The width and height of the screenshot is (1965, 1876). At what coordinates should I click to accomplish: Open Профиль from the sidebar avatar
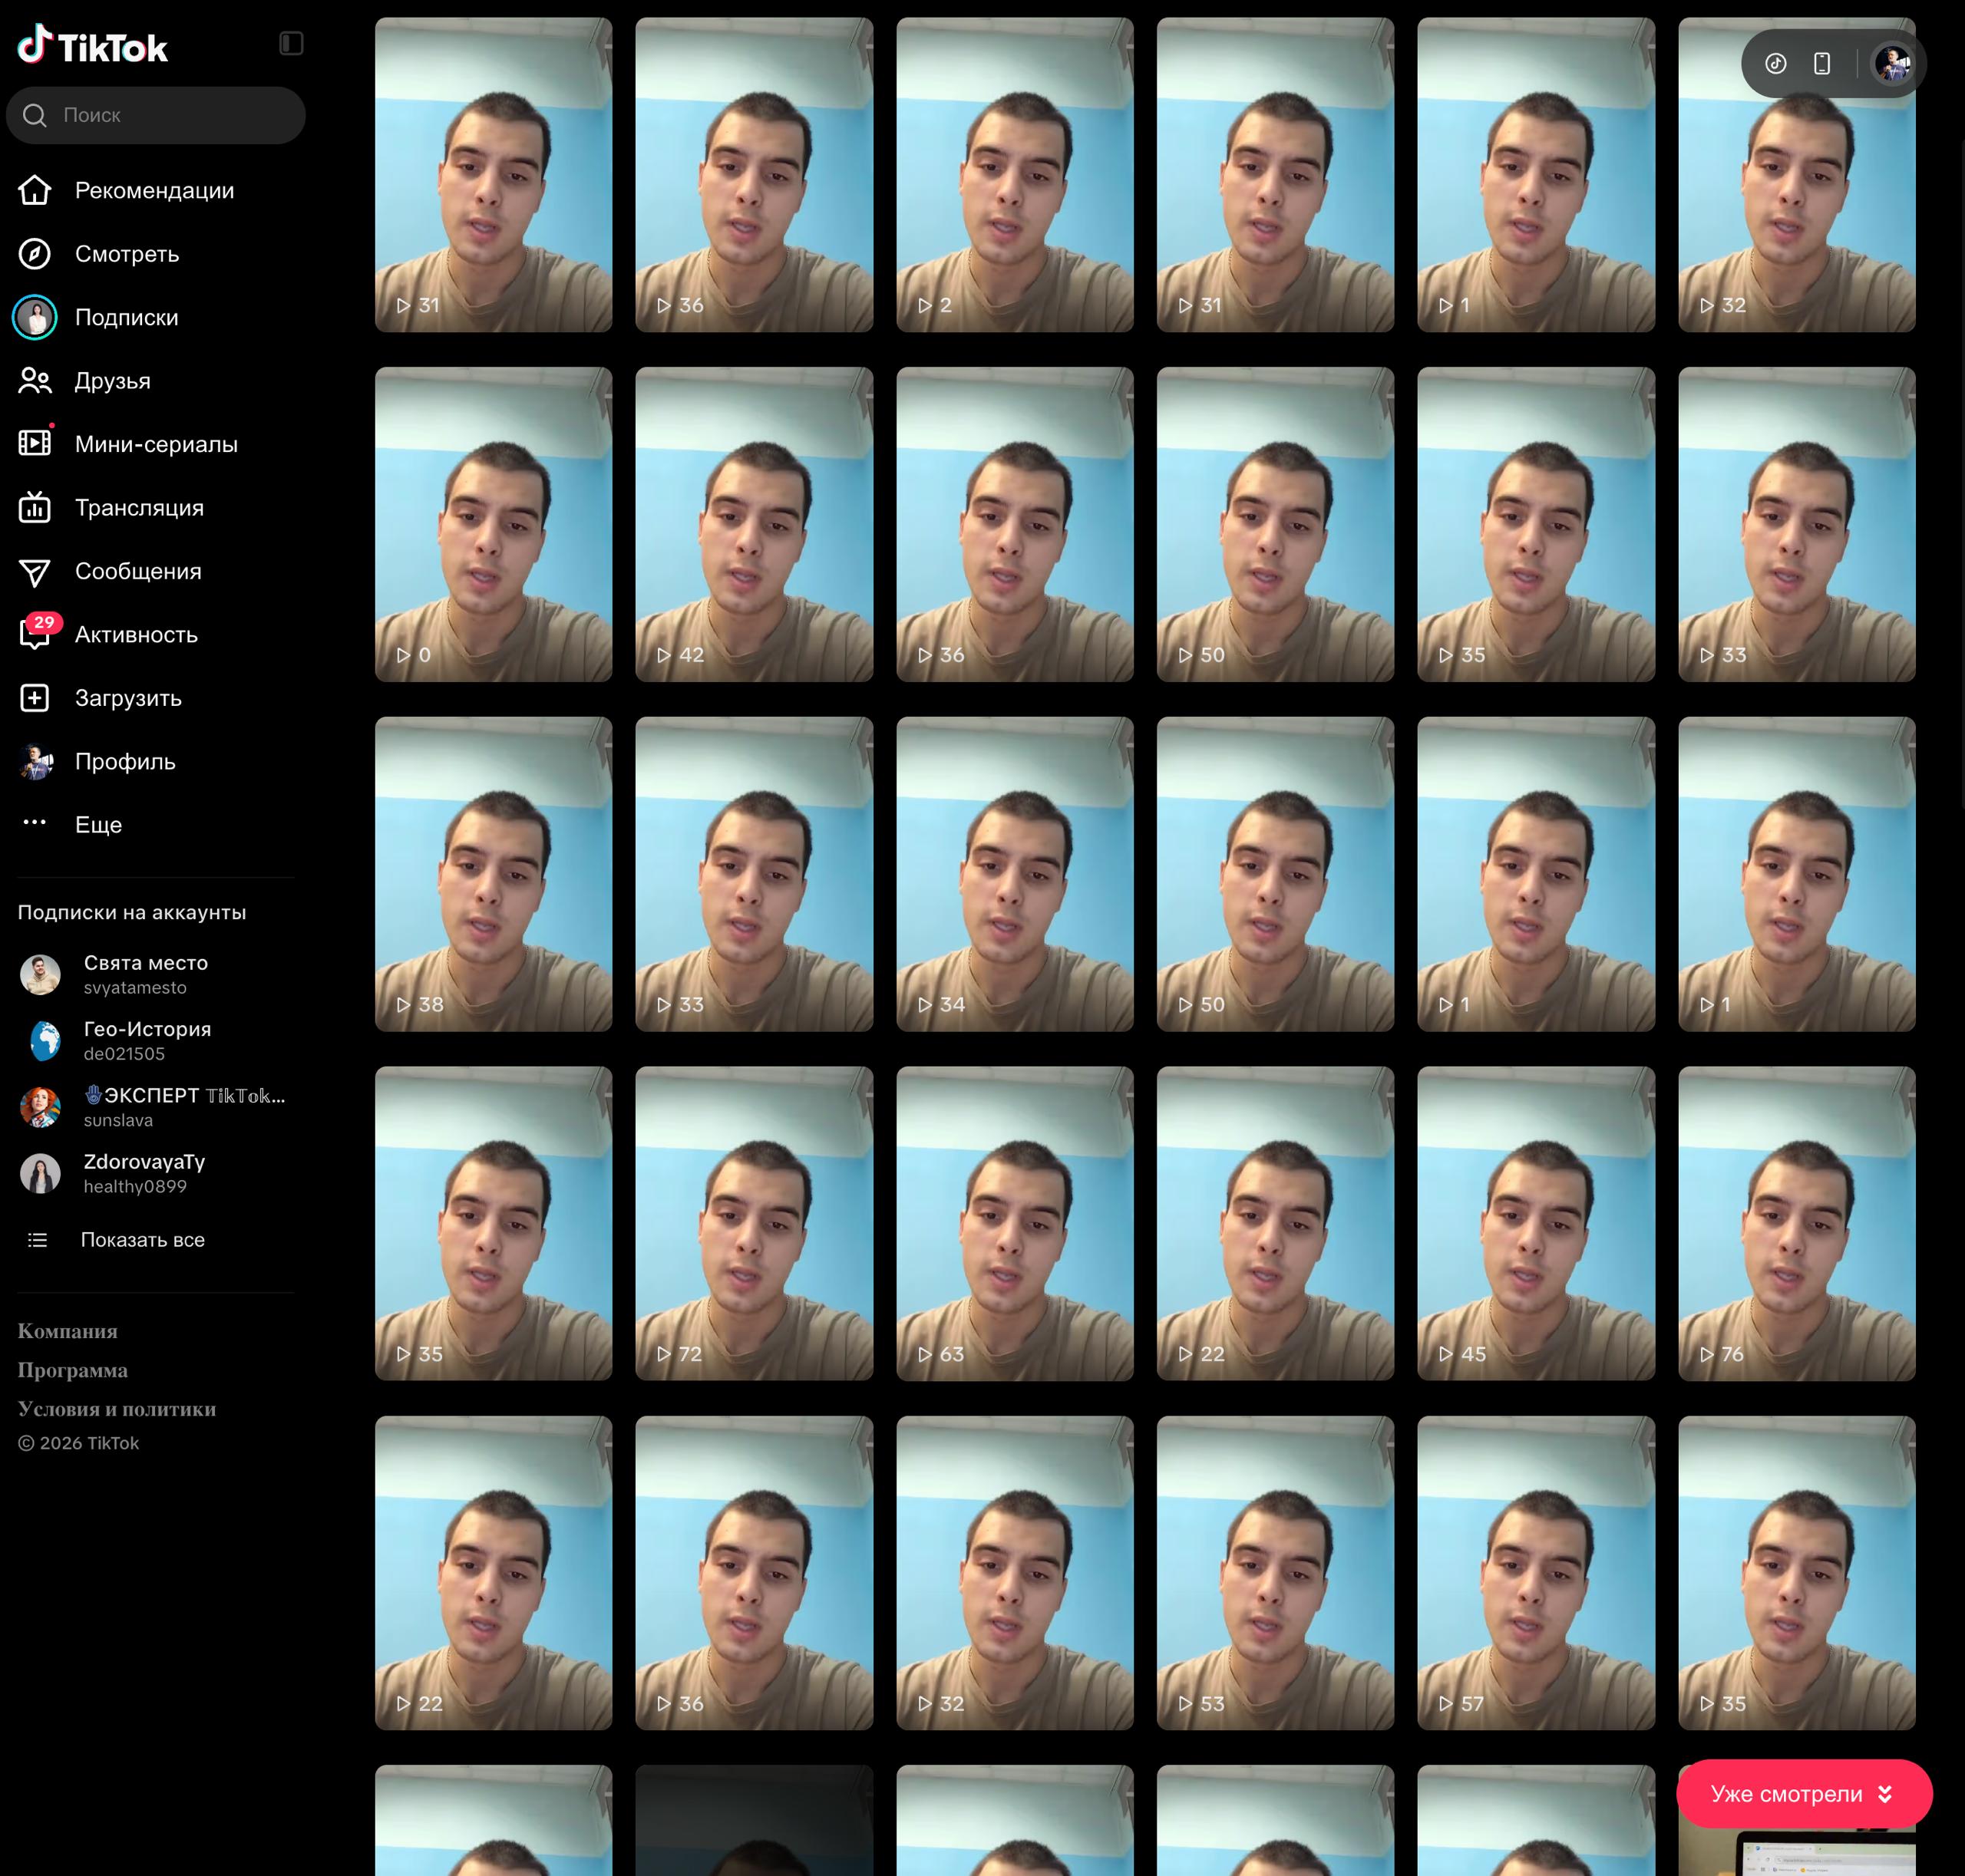pyautogui.click(x=35, y=762)
